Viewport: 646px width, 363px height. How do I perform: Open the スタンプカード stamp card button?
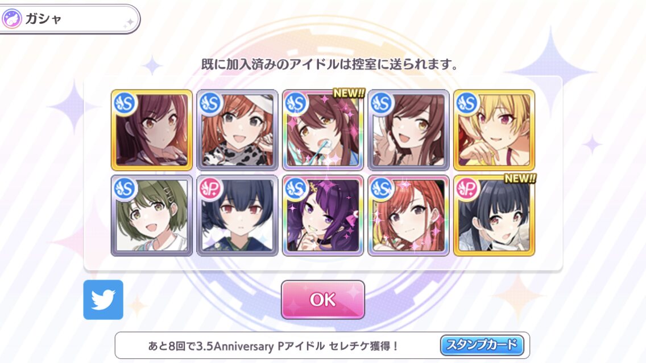point(482,345)
